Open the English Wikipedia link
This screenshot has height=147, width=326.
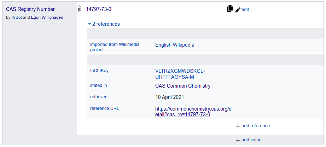tap(175, 45)
